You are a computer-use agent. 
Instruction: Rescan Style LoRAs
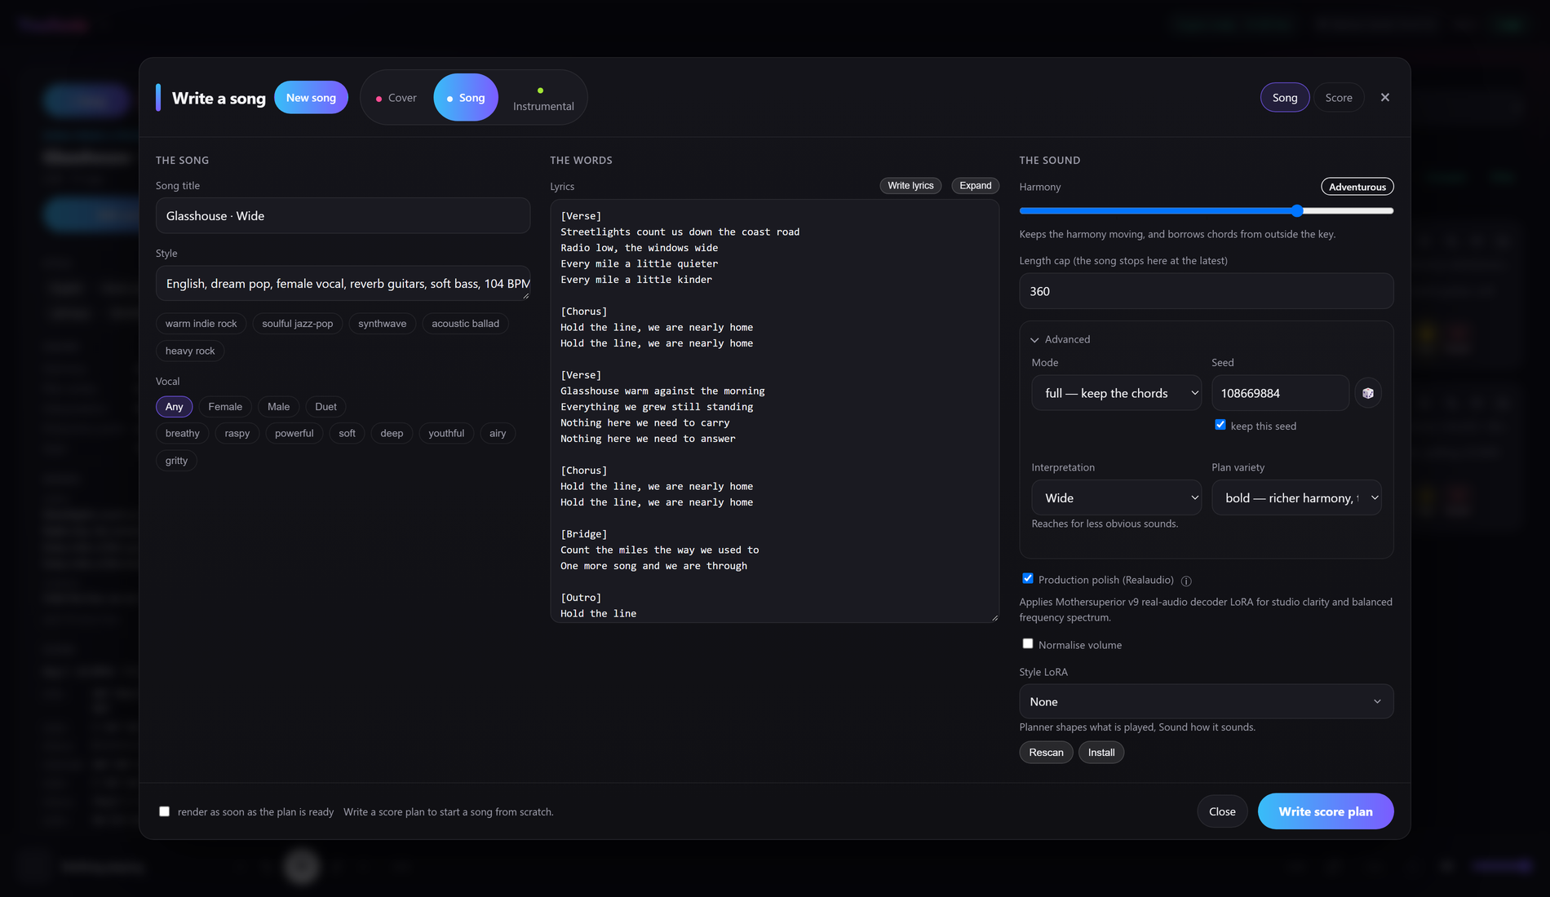pyautogui.click(x=1046, y=753)
